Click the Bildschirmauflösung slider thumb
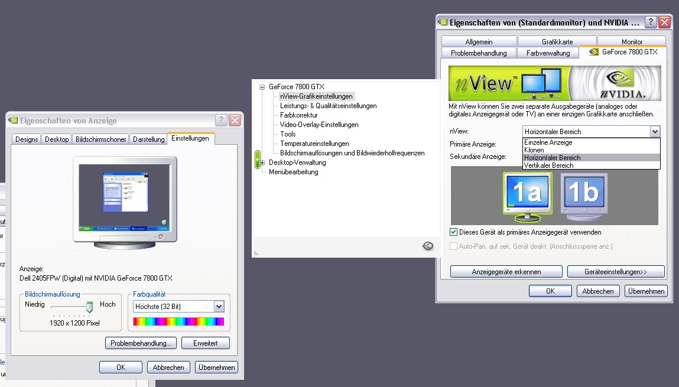 click(90, 307)
